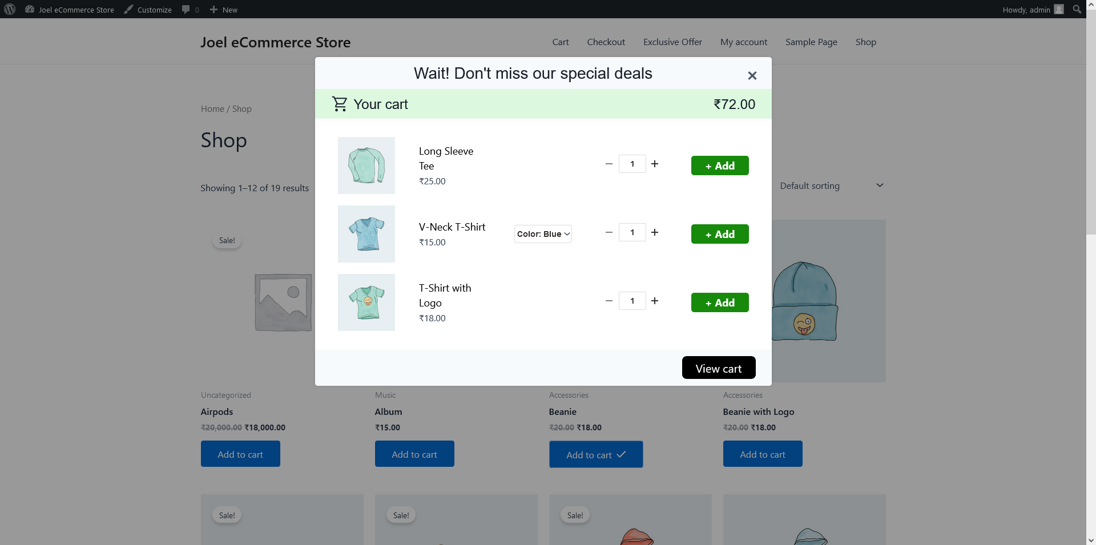
Task: Click the admin avatar icon
Action: coord(1059,9)
